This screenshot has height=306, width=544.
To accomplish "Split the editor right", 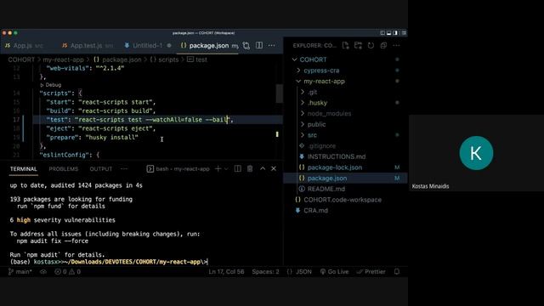I will coord(259,45).
